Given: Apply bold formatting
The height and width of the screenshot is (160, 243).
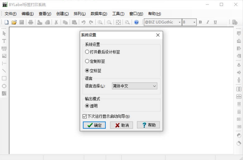Looking at the screenshot, I should pyautogui.click(x=200, y=22).
